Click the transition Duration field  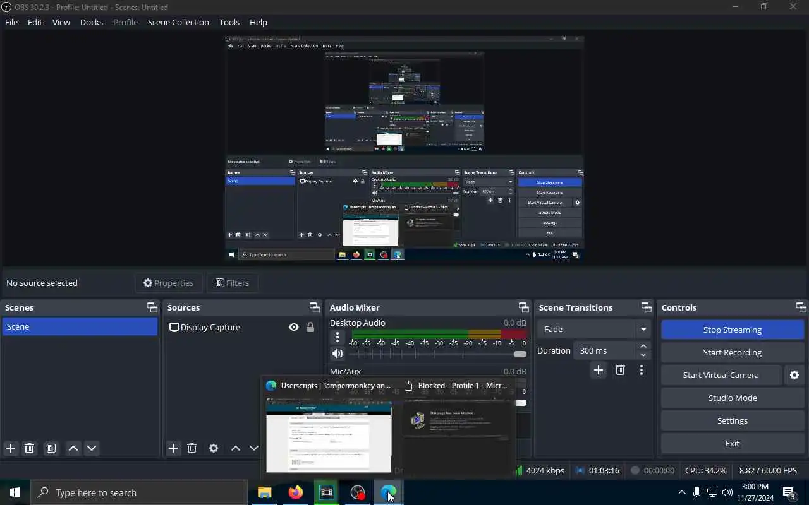(x=604, y=350)
